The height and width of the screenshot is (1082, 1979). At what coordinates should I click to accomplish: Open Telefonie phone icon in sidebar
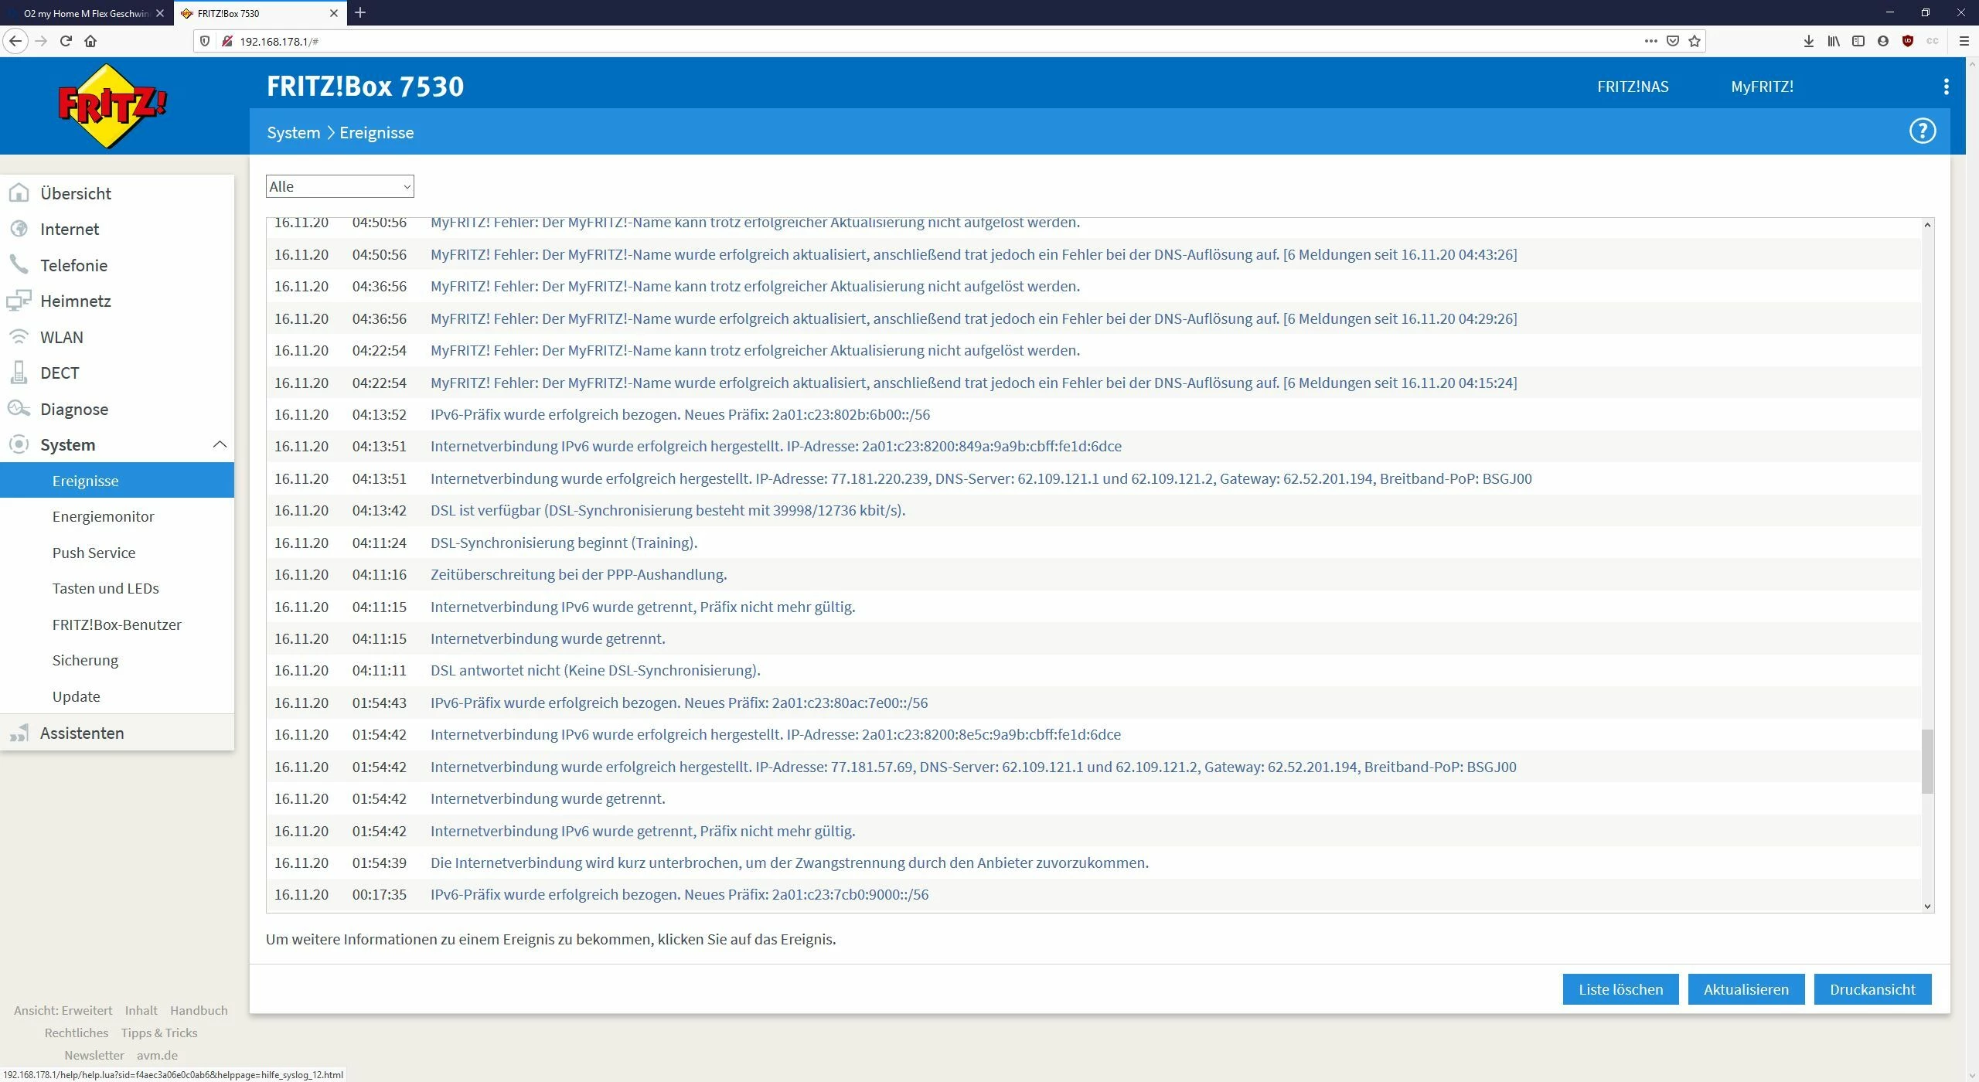pyautogui.click(x=19, y=265)
